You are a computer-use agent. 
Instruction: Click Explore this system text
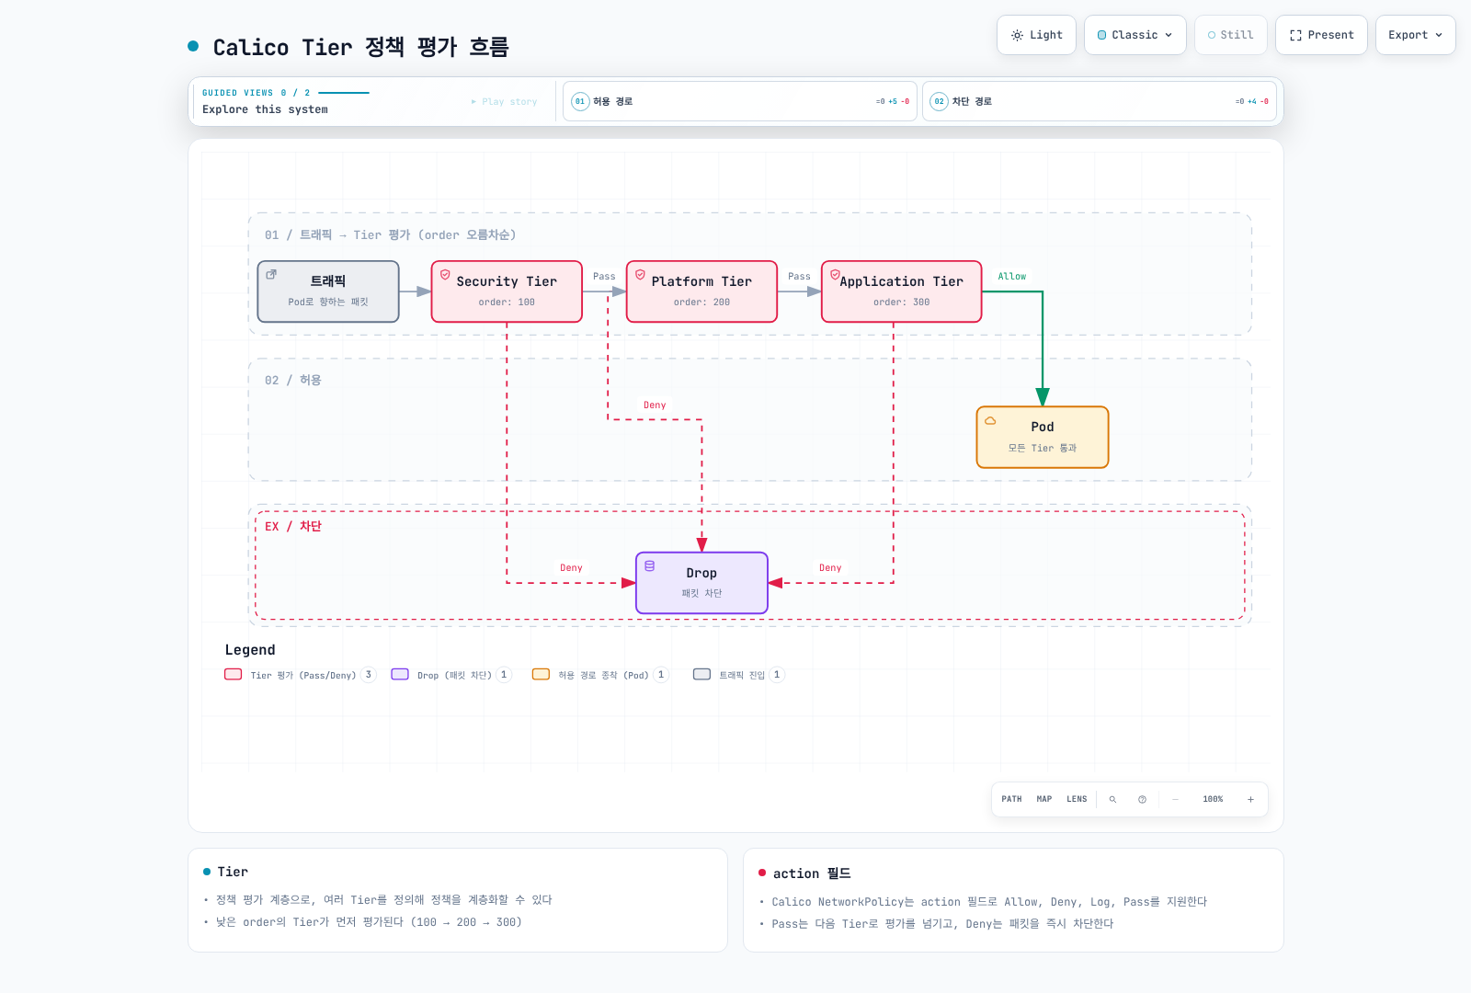(x=265, y=109)
